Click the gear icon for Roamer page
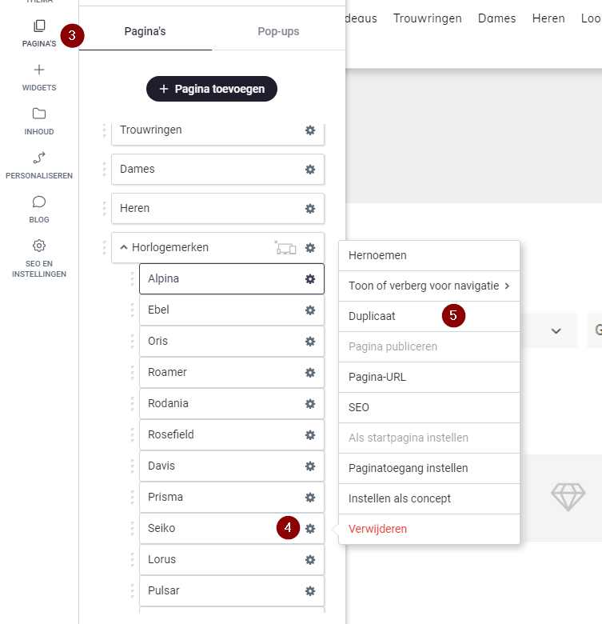 pos(310,373)
